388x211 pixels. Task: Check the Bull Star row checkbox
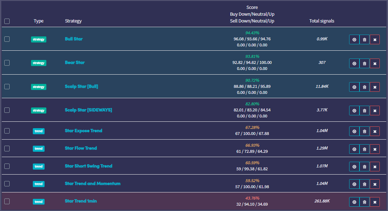[x=7, y=39]
